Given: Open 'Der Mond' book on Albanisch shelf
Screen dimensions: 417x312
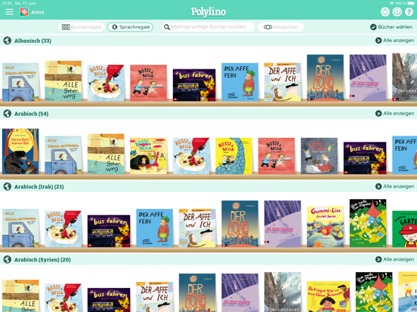Looking at the screenshot, I should [326, 78].
